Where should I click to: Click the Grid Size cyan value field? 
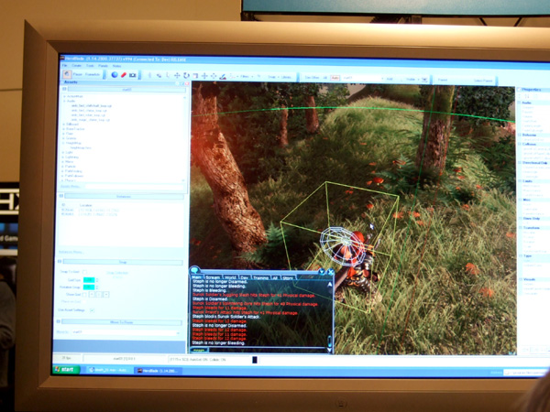[x=90, y=280]
